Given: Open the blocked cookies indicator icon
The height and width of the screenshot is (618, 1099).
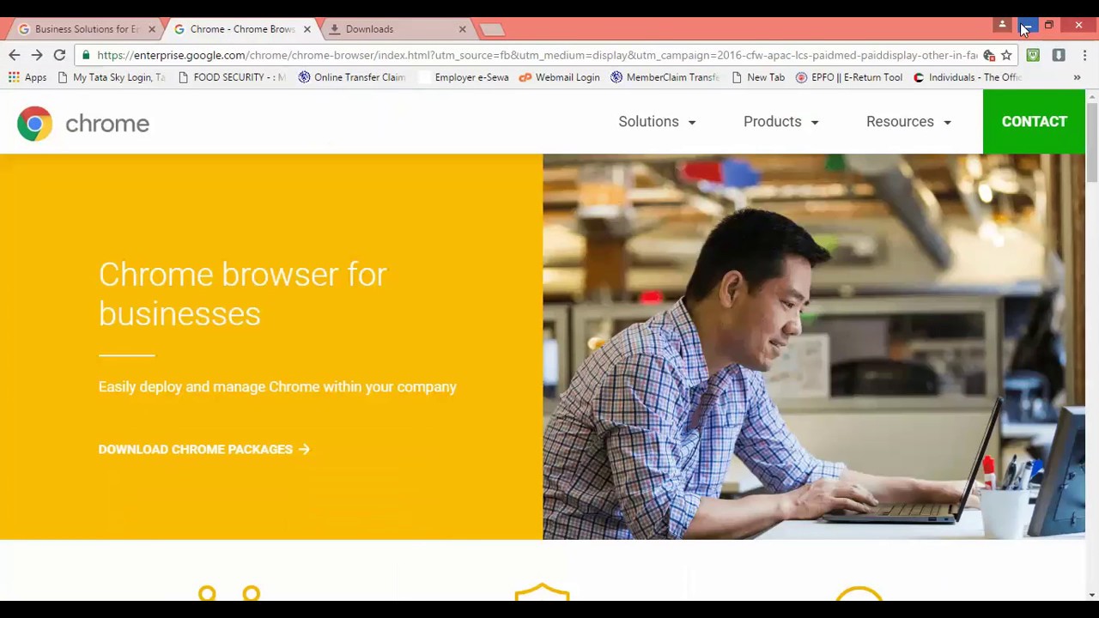Looking at the screenshot, I should [x=989, y=55].
